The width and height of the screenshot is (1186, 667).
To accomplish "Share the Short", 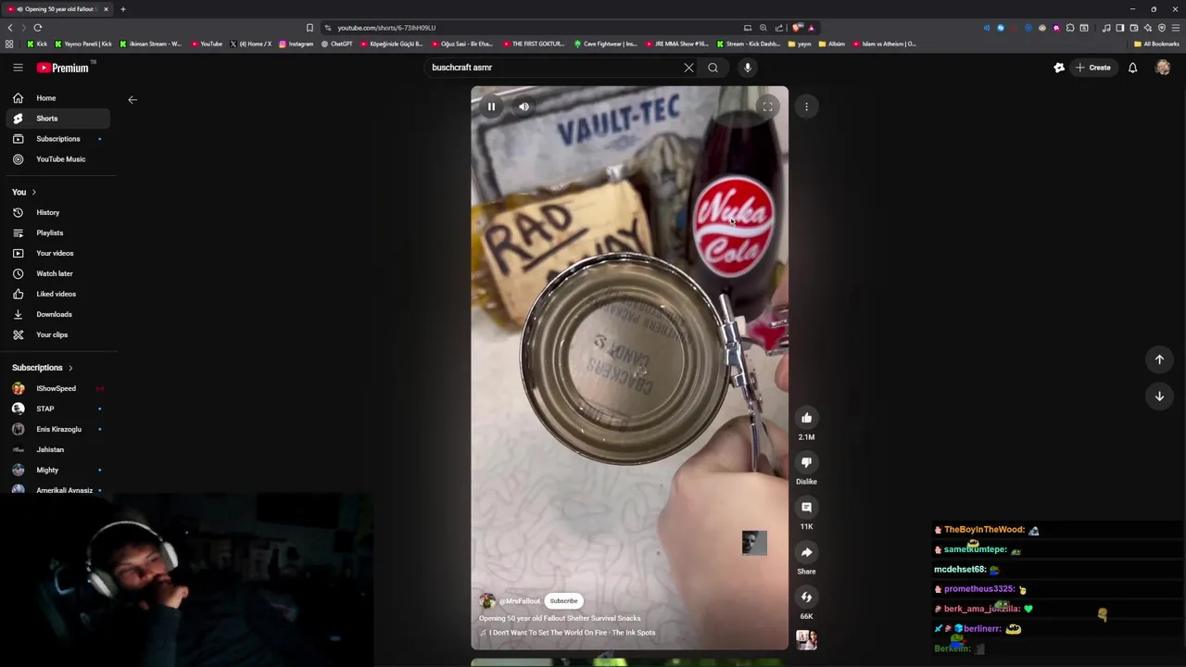I will pyautogui.click(x=806, y=552).
